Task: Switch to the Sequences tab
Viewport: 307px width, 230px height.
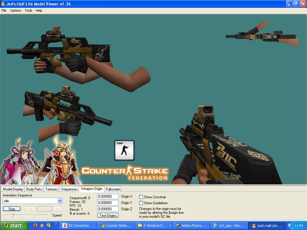Action: pos(69,189)
